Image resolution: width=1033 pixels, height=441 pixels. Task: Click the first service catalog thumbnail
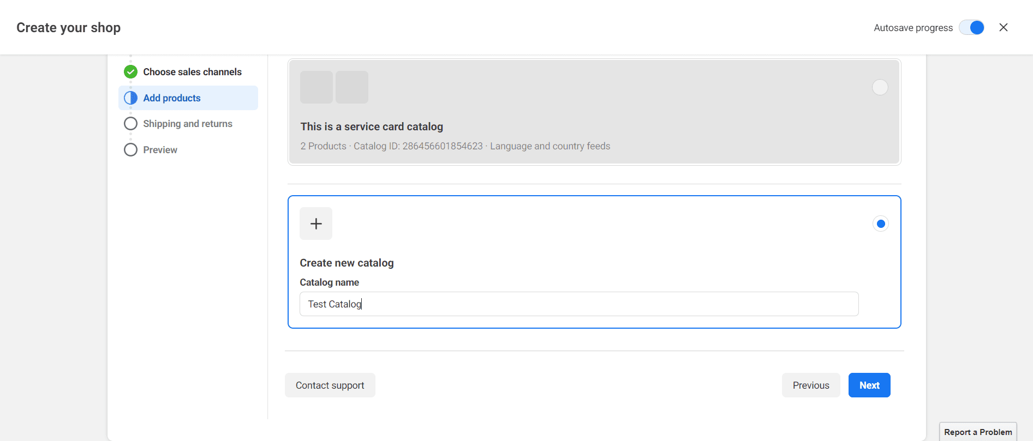[317, 87]
